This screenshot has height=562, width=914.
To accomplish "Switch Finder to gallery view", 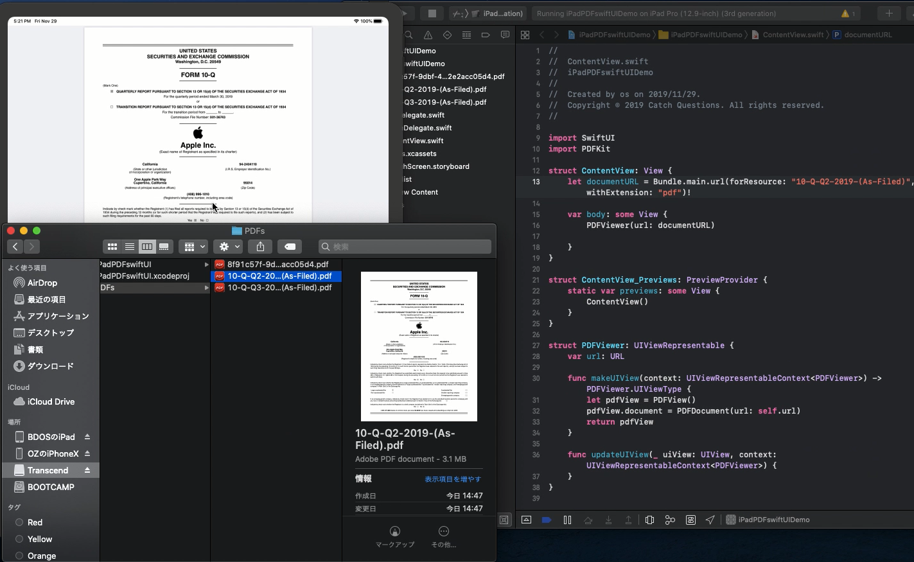I will [164, 247].
